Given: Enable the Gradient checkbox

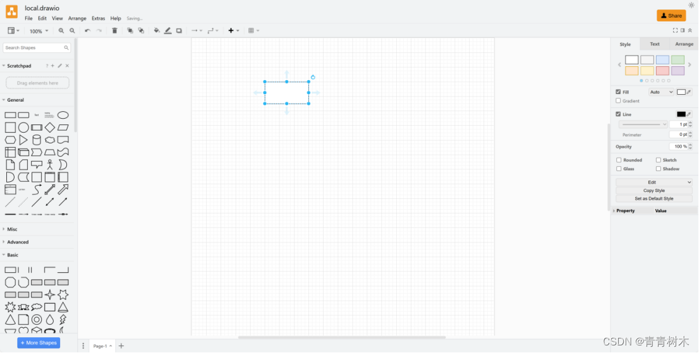Looking at the screenshot, I should [x=618, y=100].
